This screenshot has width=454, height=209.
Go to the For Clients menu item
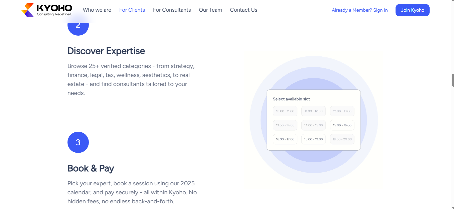click(132, 10)
